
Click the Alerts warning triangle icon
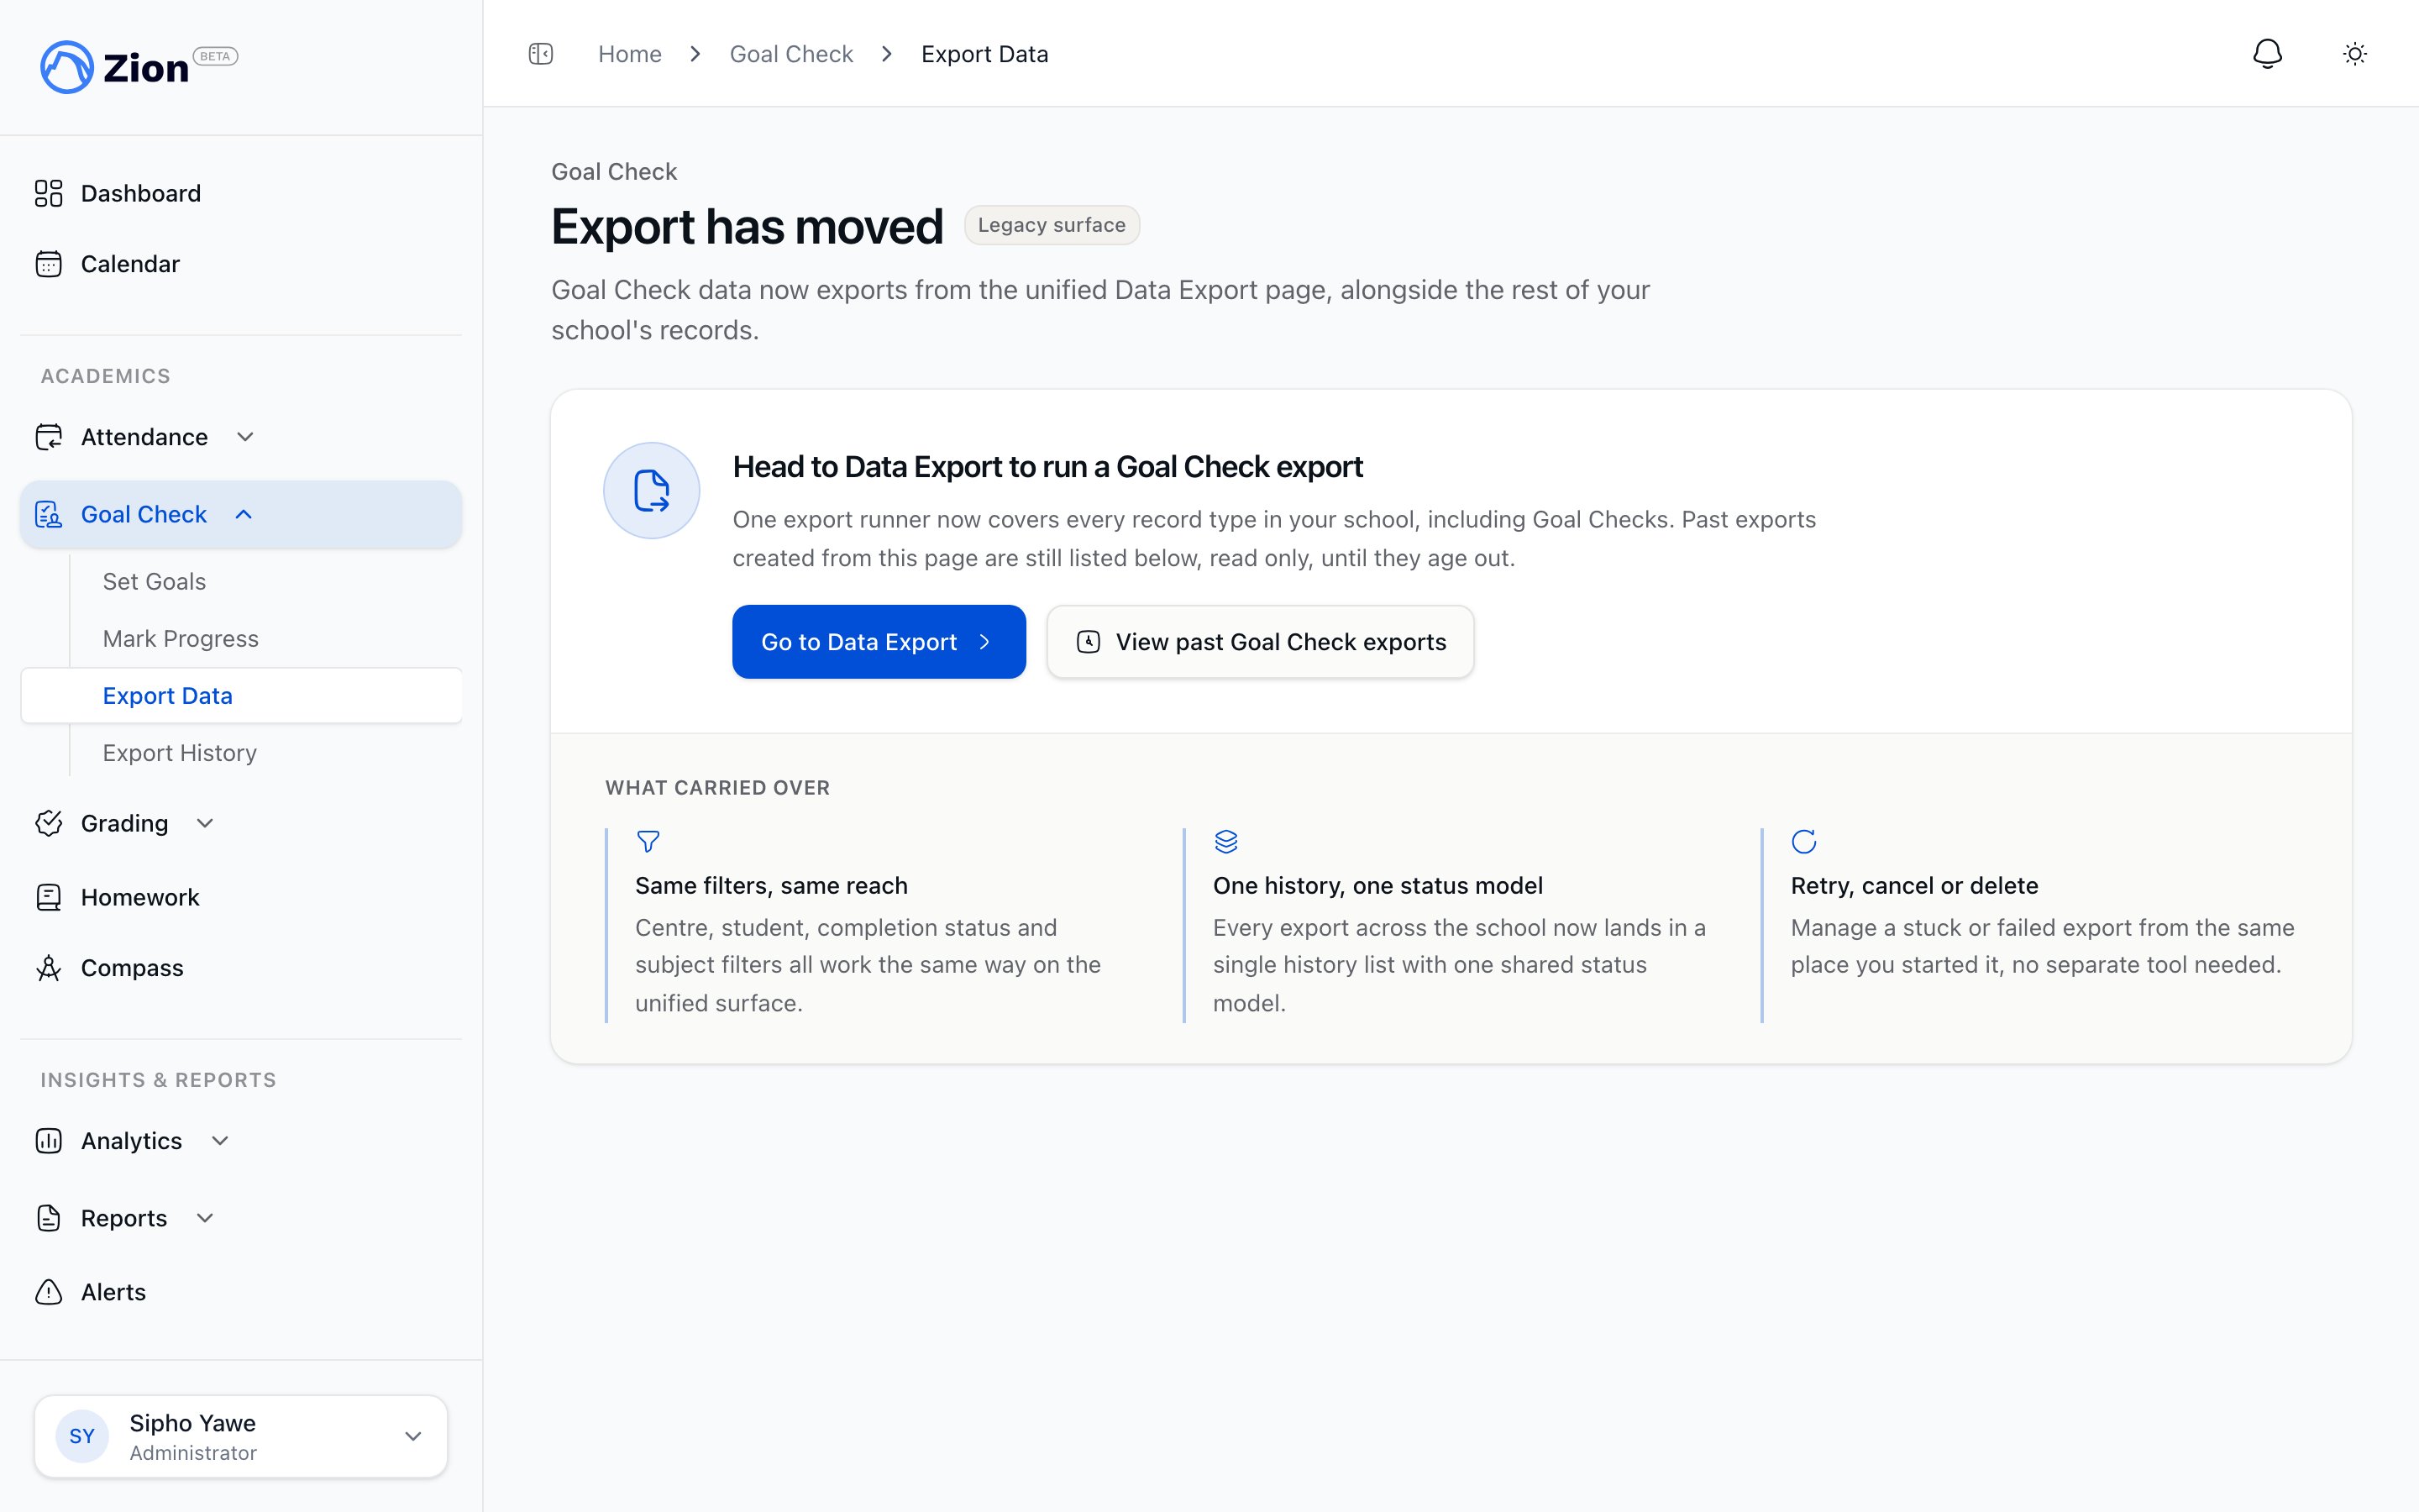tap(48, 1292)
